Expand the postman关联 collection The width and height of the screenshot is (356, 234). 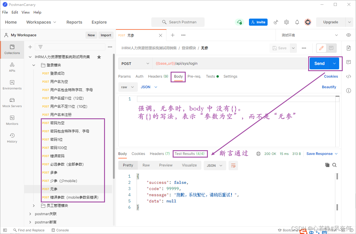click(x=30, y=214)
